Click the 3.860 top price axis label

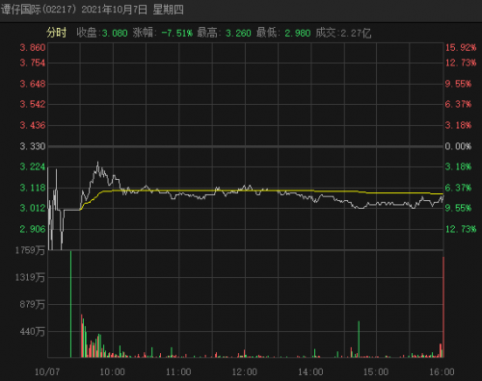tap(33, 48)
